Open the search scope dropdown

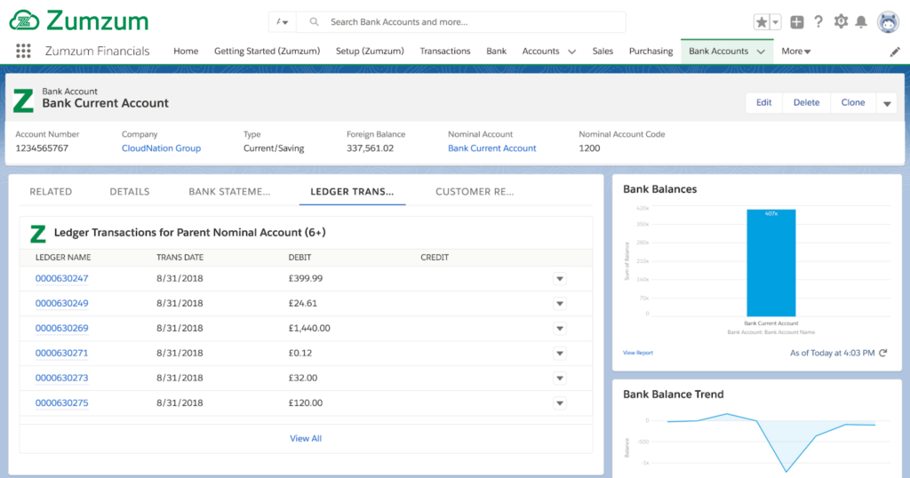click(283, 22)
